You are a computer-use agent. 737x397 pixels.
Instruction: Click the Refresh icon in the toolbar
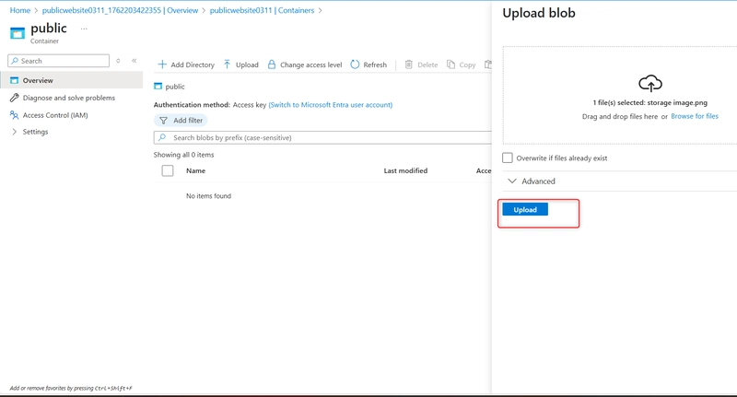pos(355,65)
